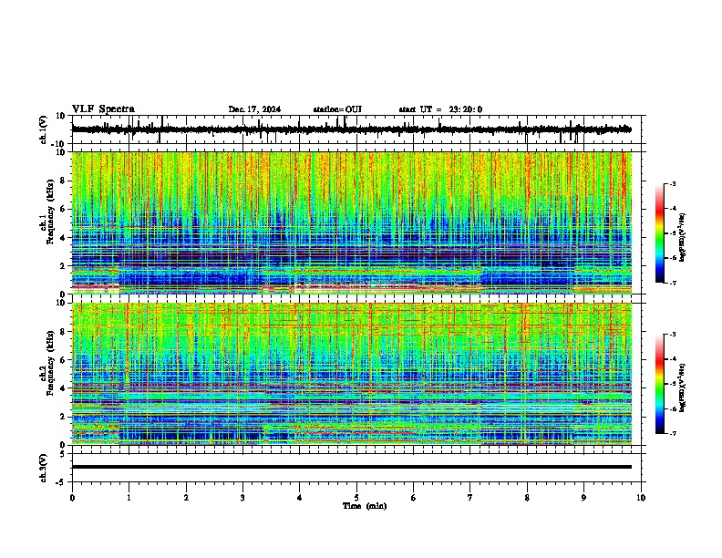Click the "9" tick on the time axis

[583, 498]
